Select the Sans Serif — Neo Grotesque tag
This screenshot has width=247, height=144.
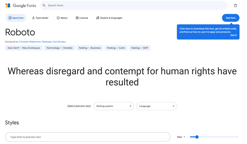[24, 48]
